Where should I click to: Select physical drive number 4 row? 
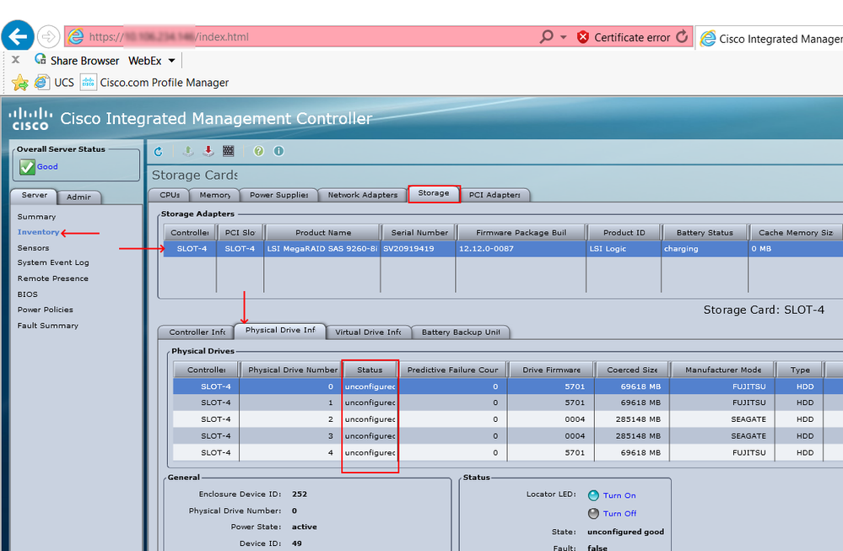[508, 452]
